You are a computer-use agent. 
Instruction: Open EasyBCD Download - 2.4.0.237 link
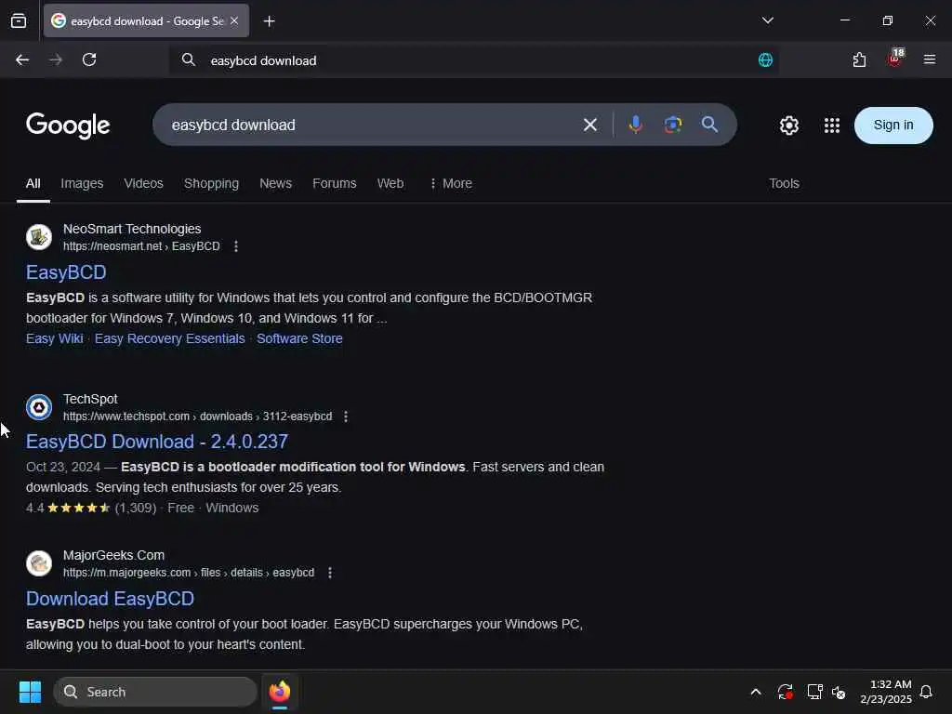pyautogui.click(x=156, y=442)
